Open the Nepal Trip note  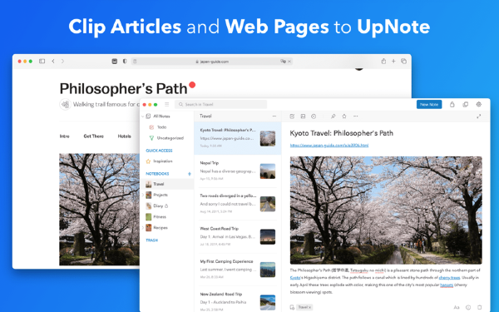(x=238, y=171)
